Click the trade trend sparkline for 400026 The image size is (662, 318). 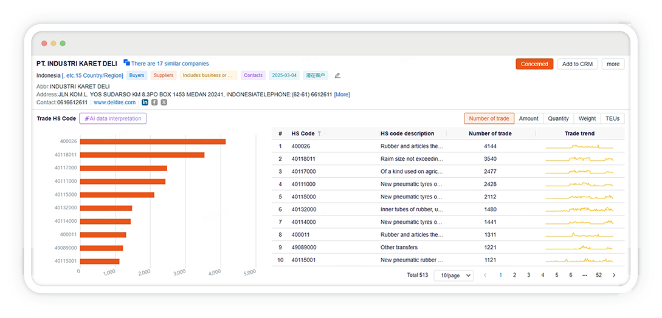(x=579, y=146)
